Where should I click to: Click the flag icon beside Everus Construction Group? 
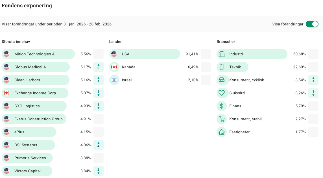(x=6, y=119)
